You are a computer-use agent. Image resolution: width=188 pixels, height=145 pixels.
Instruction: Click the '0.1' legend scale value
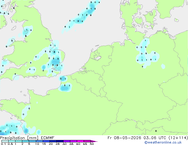(3, 144)
